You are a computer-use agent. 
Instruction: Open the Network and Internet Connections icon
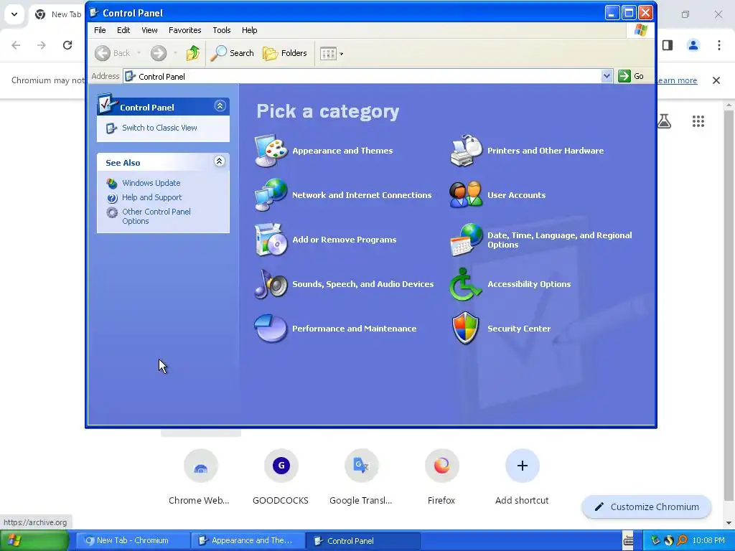(271, 195)
